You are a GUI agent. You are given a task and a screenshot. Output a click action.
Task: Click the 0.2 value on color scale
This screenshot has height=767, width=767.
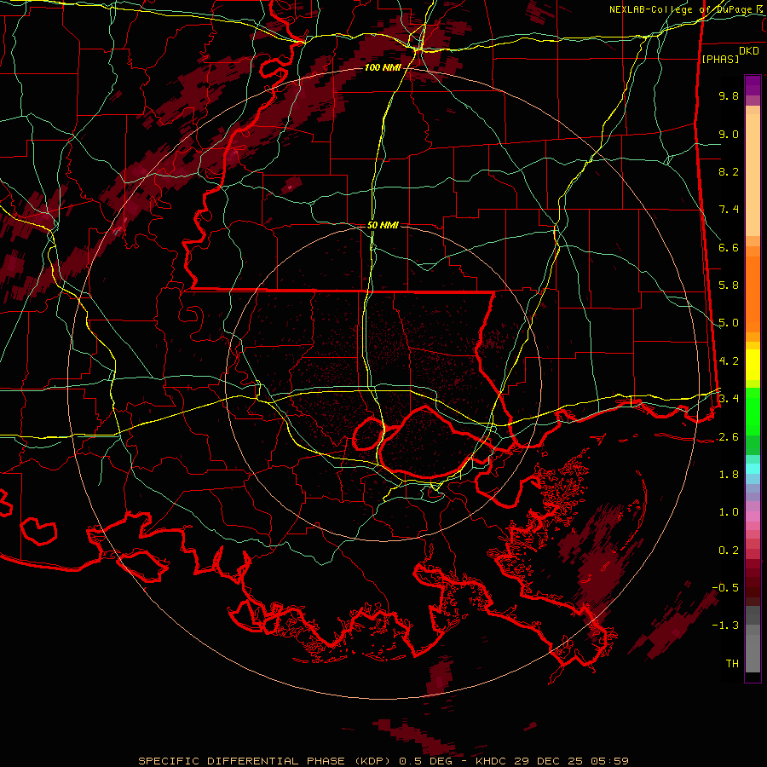(729, 551)
